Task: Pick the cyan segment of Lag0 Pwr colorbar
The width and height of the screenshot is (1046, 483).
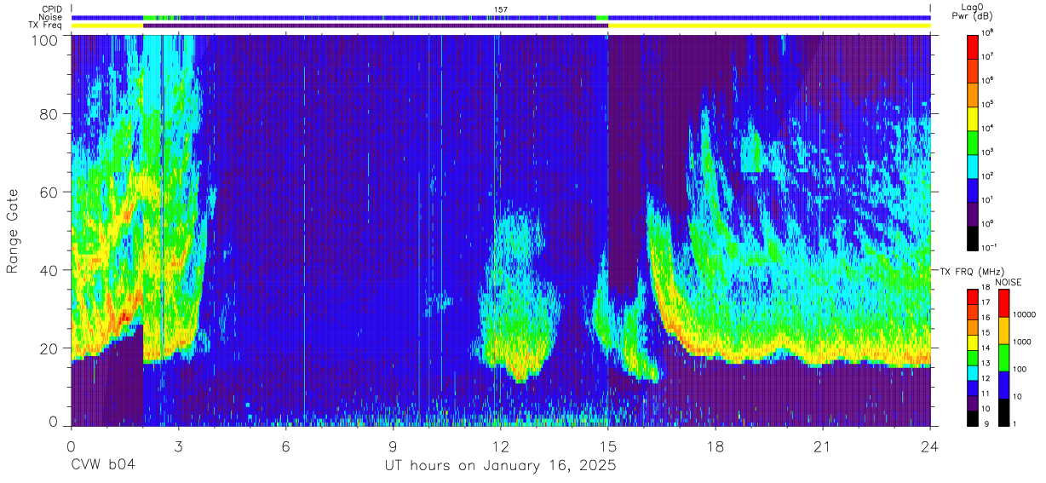Action: tap(973, 164)
